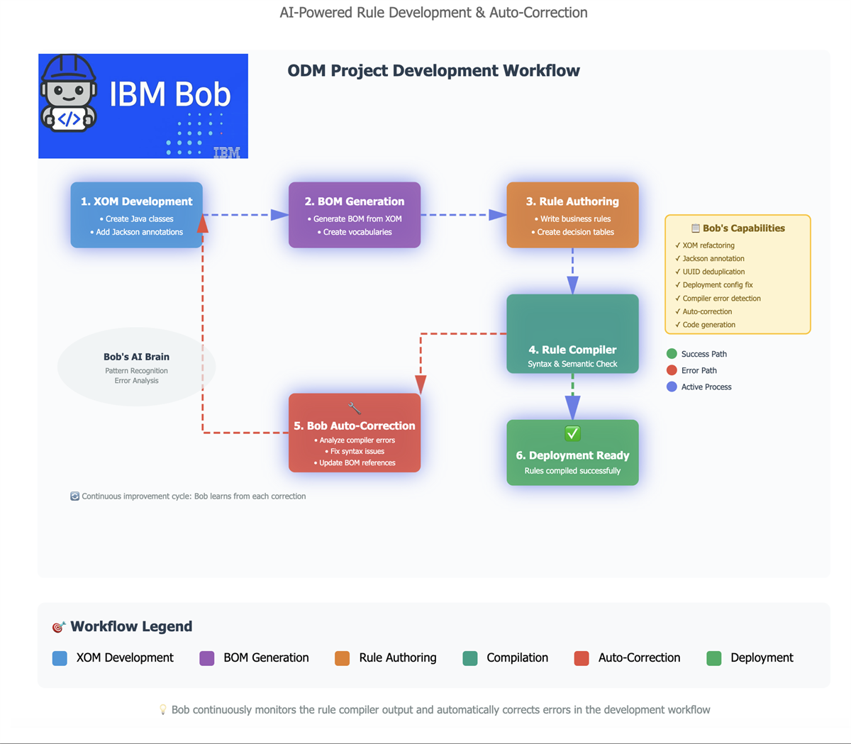The image size is (851, 744).
Task: Click 'Error Analysis' text in AI Brain
Action: click(x=136, y=381)
